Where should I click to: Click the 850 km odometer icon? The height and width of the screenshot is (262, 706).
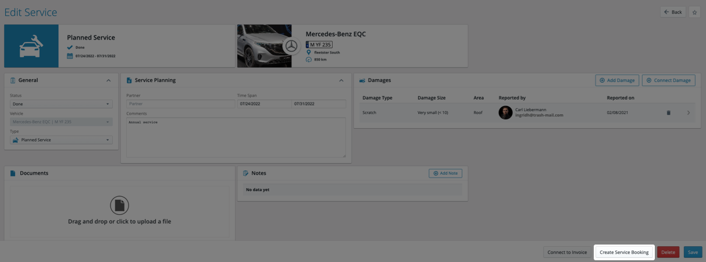tap(309, 59)
